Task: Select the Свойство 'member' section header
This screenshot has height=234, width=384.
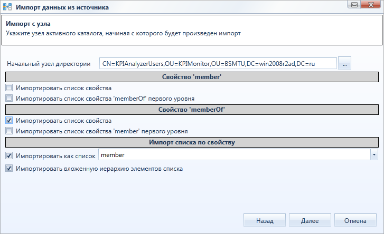Action: pos(192,77)
